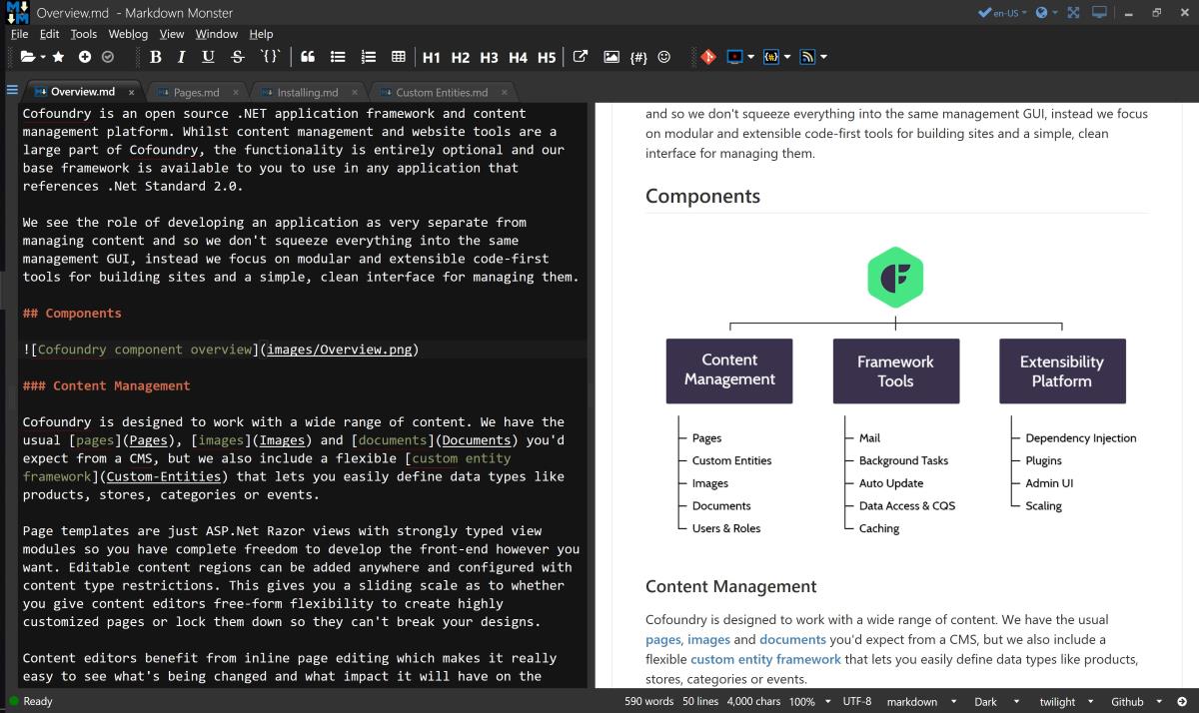Toggle distraction-free mode expand icon
The height and width of the screenshot is (713, 1199).
pos(1073,13)
